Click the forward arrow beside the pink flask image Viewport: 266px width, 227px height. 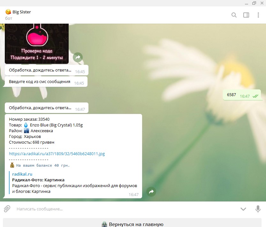tap(78, 57)
